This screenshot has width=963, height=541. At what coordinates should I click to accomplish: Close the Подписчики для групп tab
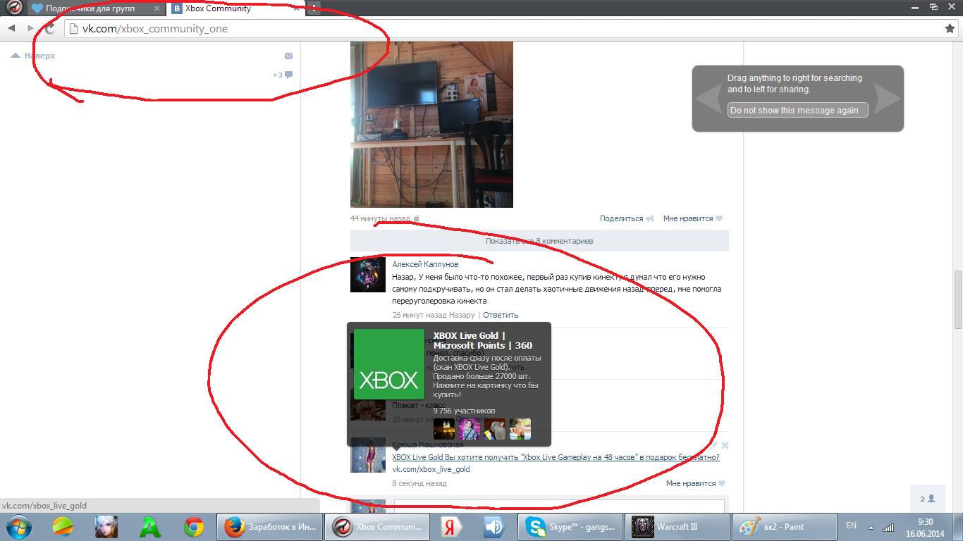(157, 9)
